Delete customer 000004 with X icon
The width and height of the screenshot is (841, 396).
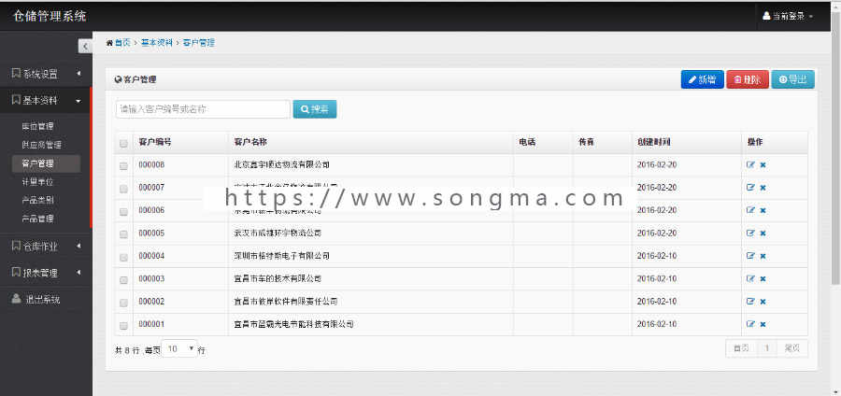(x=763, y=256)
